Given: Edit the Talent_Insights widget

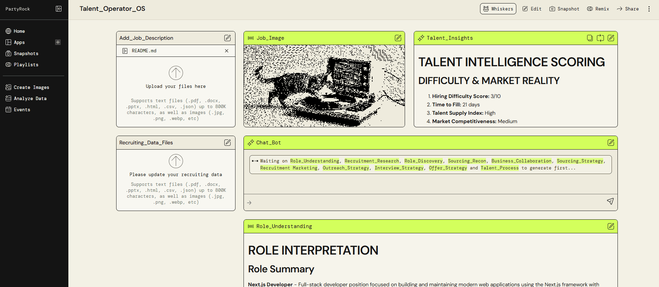Looking at the screenshot, I should tap(611, 38).
